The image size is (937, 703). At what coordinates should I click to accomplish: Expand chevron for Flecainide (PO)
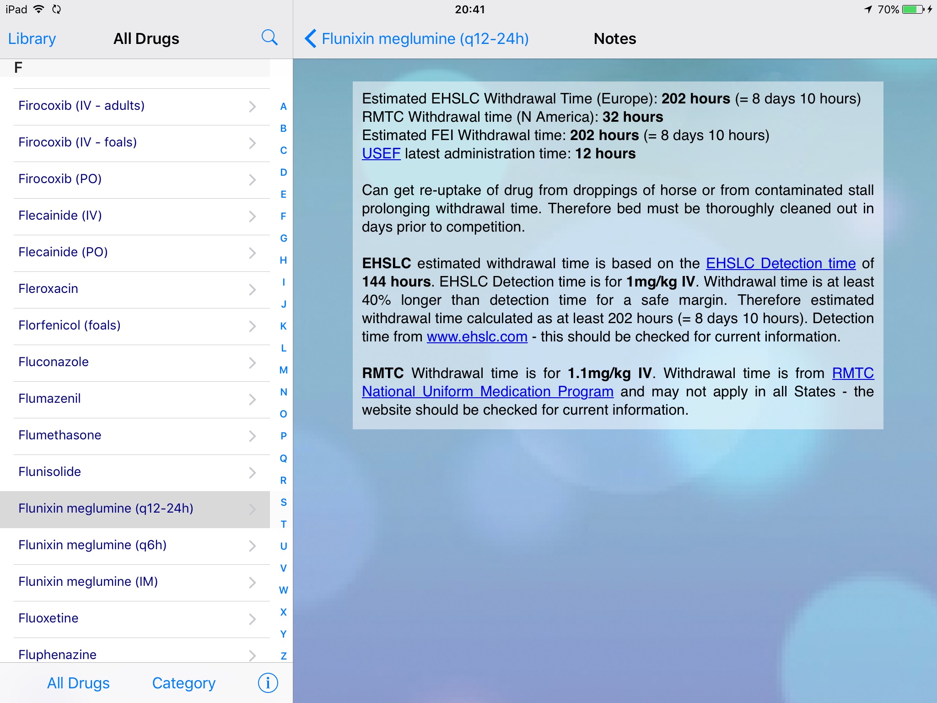click(252, 253)
